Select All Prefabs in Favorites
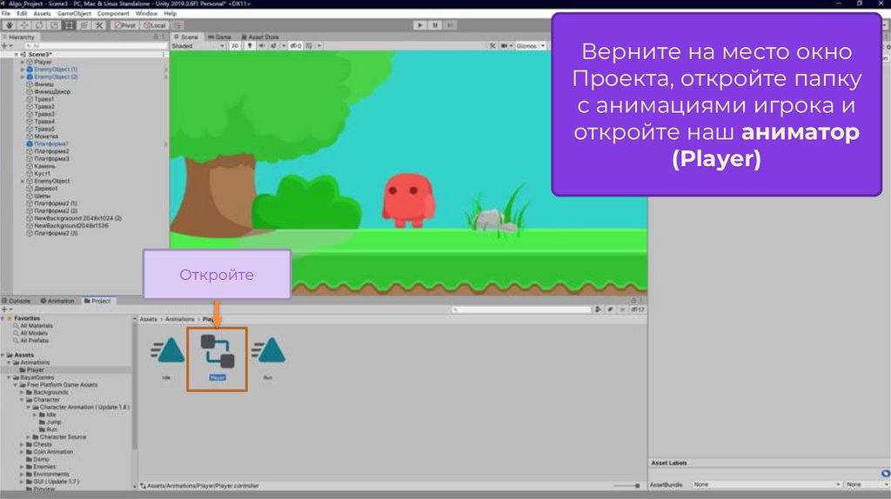 click(34, 341)
